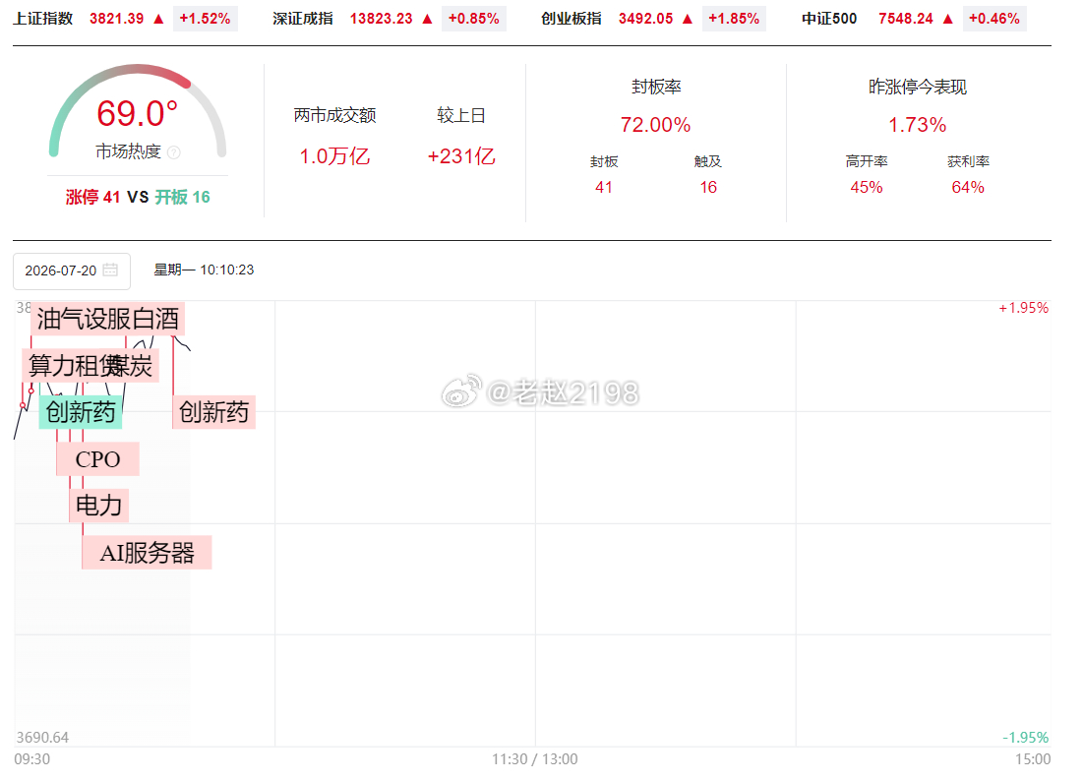The width and height of the screenshot is (1083, 781).
Task: Click the 1.0万亿 turnover value
Action: coord(334,156)
